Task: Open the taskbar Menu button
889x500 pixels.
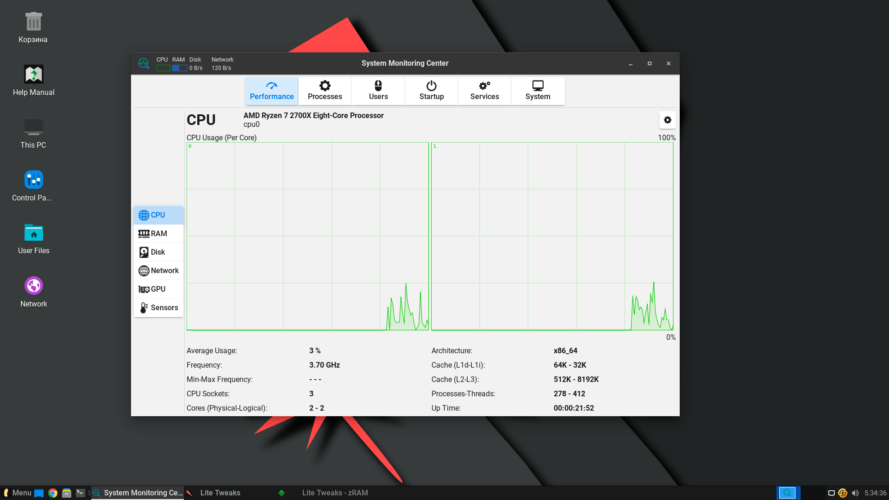Action: coord(17,493)
